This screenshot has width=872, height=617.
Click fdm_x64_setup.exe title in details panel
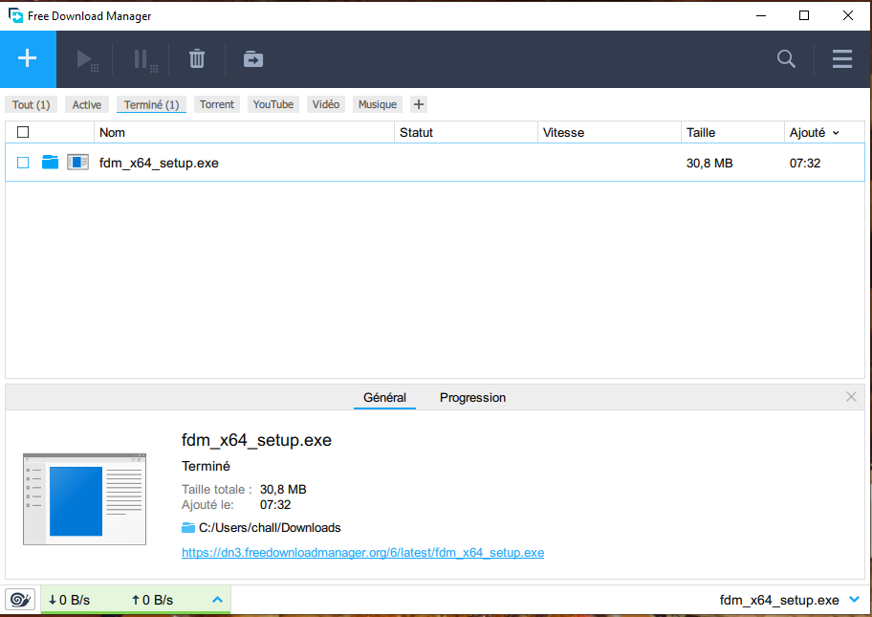(x=256, y=440)
